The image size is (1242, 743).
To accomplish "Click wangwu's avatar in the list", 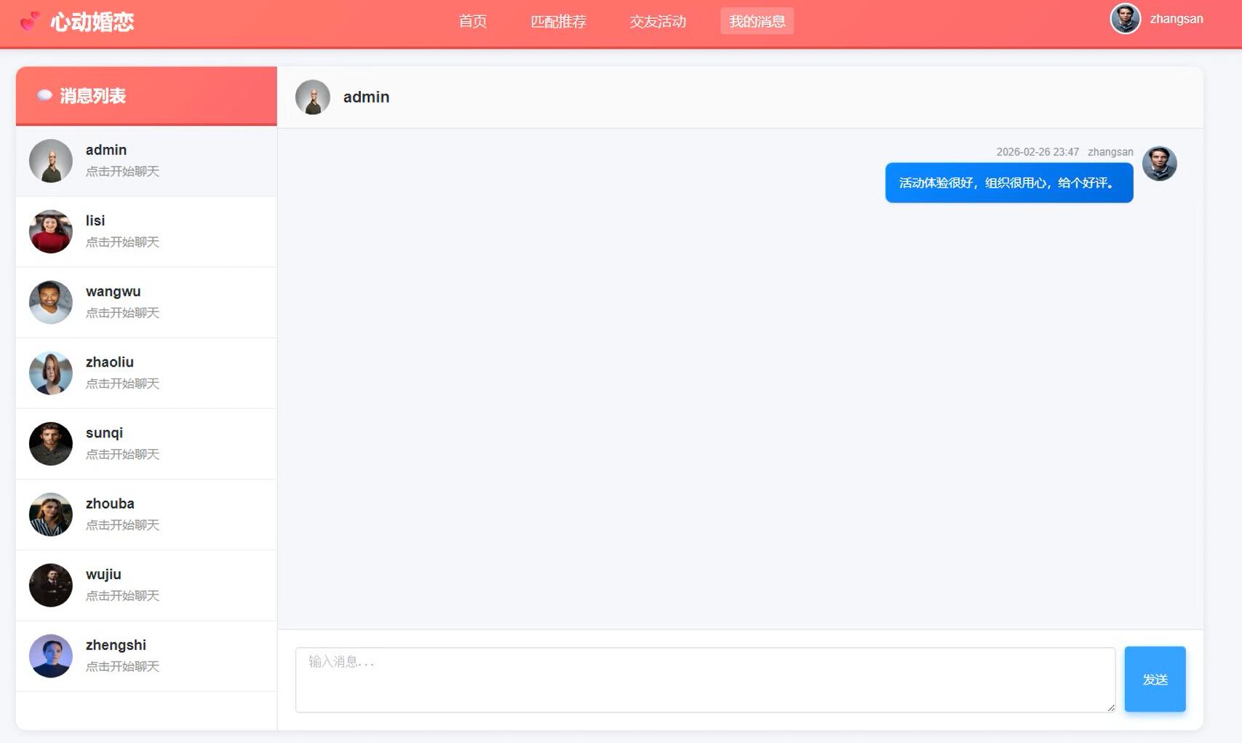I will click(51, 302).
